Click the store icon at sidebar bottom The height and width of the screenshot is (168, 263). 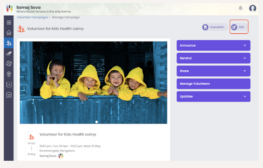click(9, 95)
